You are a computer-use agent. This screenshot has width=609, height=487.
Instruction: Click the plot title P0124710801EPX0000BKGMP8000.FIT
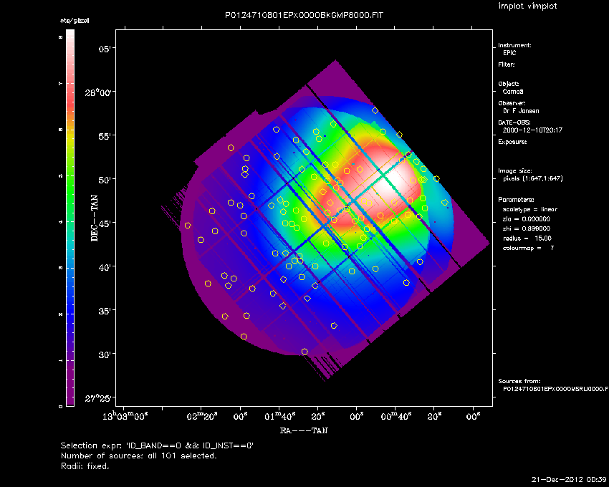304,16
